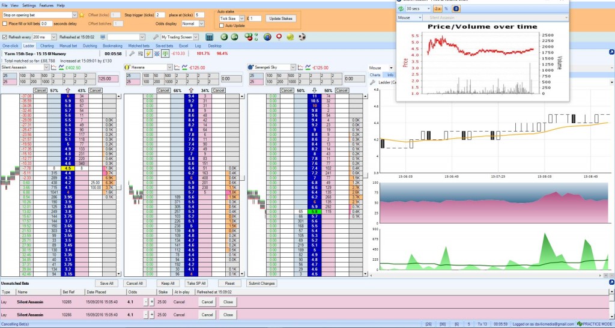Click the percent icon in chart window
Viewport: 615px width, 328px height.
tap(446, 8)
